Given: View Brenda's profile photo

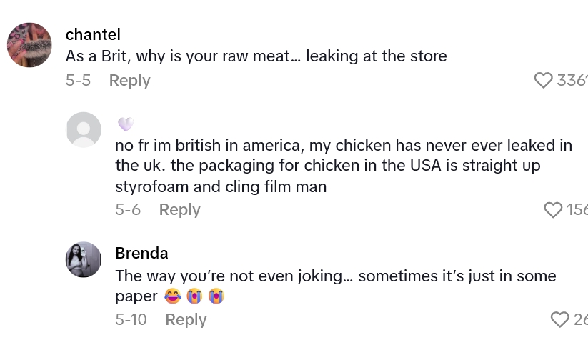Looking at the screenshot, I should (x=84, y=259).
